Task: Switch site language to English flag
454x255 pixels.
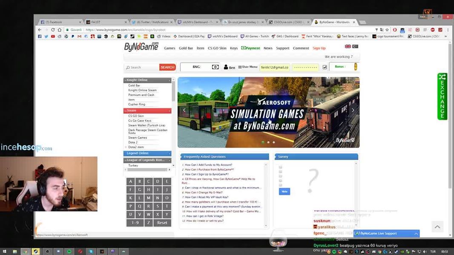Action: 348,46
